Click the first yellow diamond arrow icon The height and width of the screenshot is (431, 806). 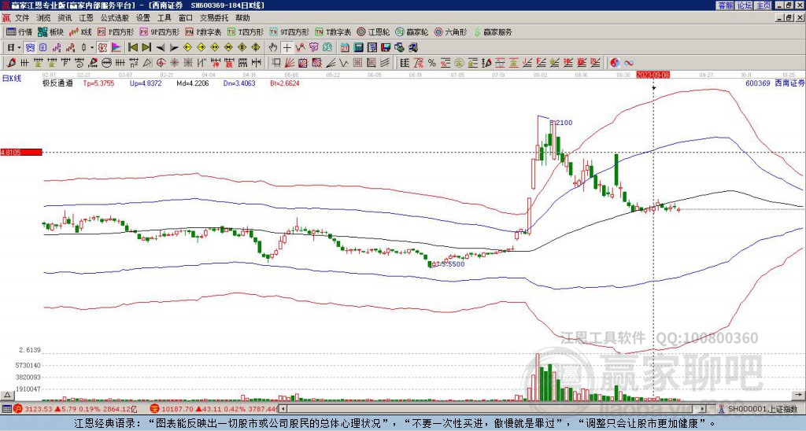(187, 47)
